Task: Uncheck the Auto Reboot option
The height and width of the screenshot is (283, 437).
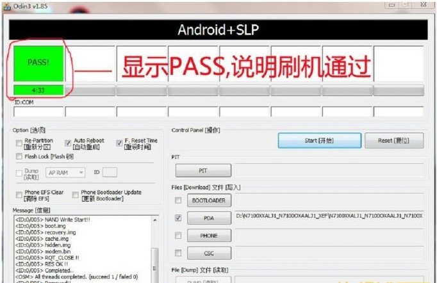Action: 68,143
